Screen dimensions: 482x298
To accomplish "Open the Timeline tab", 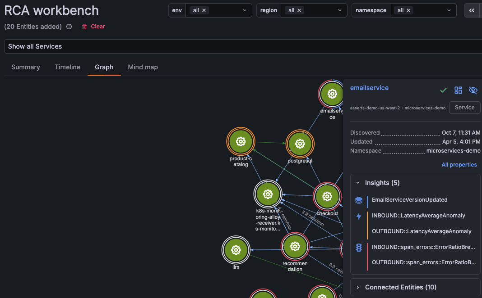I will 67,67.
